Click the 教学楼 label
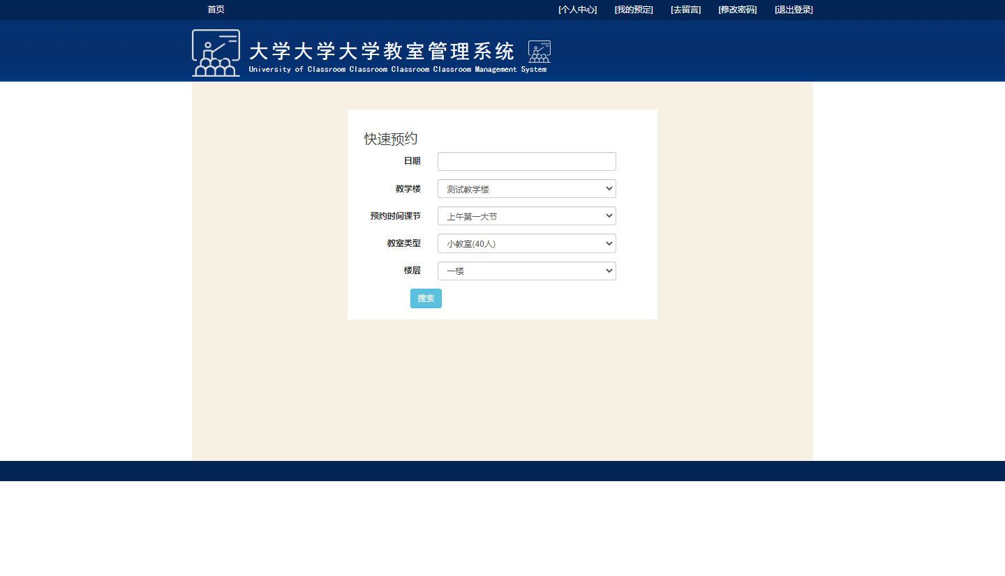The image size is (1005, 576). point(408,189)
